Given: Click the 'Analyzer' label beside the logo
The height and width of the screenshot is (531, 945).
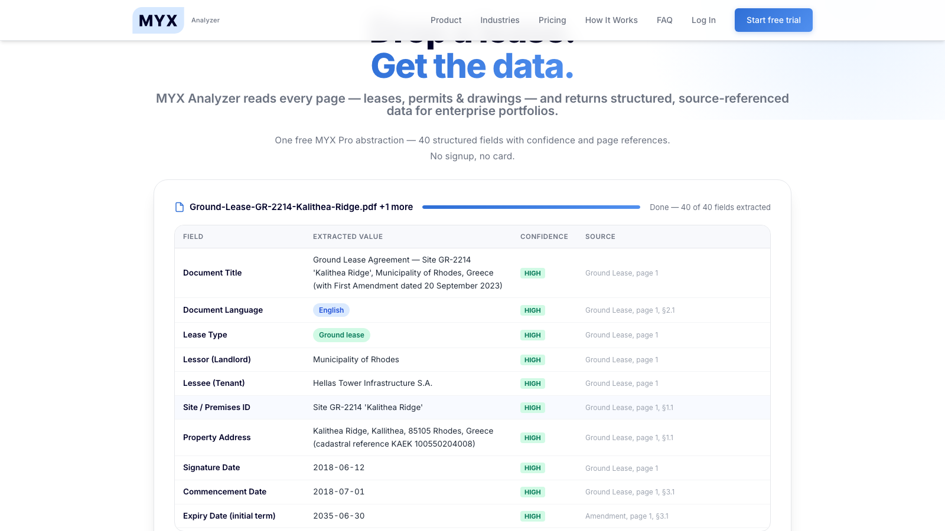Looking at the screenshot, I should tap(206, 20).
